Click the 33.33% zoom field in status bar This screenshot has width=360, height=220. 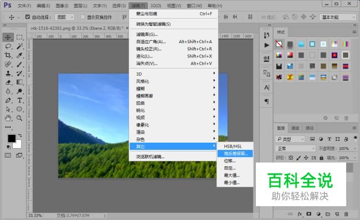tap(35, 216)
